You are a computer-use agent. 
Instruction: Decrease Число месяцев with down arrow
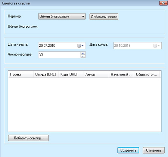tap(83, 56)
